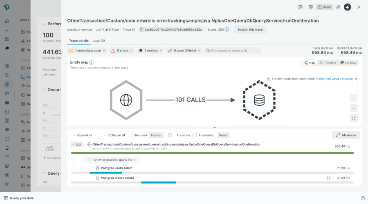368x204 pixels.
Task: Collapse the Performance section in background page
Action: (x=44, y=24)
